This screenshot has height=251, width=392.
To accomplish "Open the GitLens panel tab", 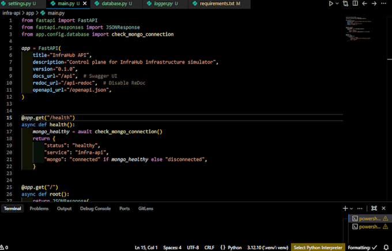I will (x=146, y=208).
